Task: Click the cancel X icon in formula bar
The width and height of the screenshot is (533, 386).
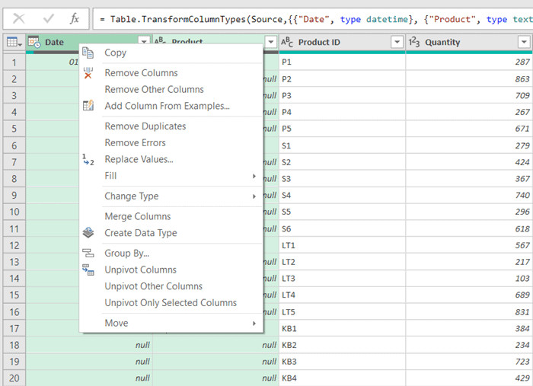Action: [x=18, y=18]
